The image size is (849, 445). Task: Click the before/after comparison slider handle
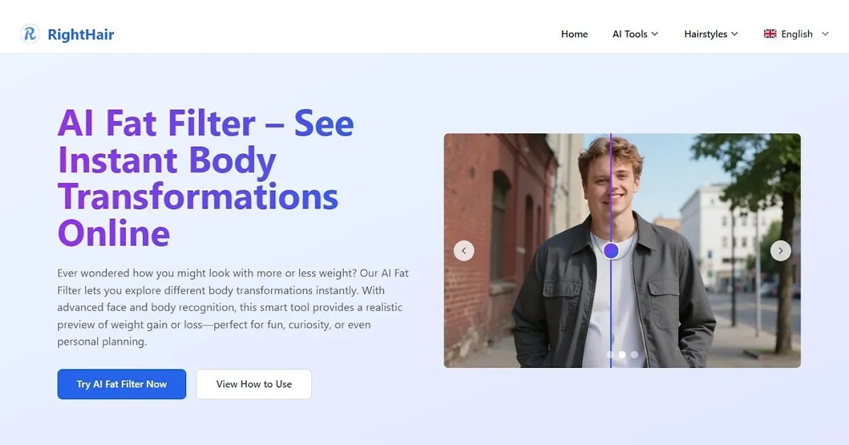[x=611, y=250]
